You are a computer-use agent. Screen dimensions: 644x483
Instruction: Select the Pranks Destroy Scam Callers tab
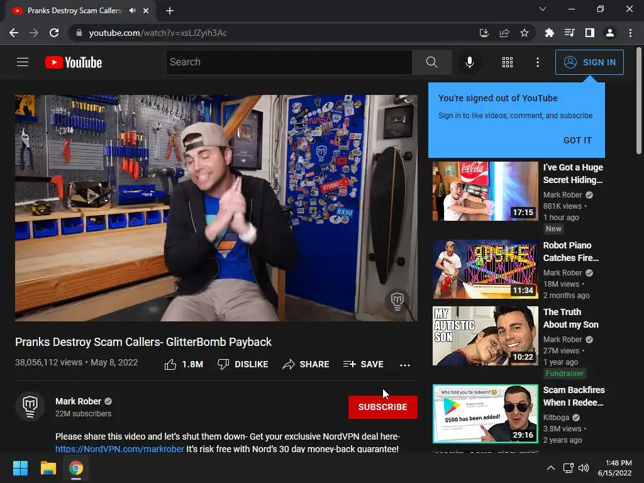coord(74,11)
